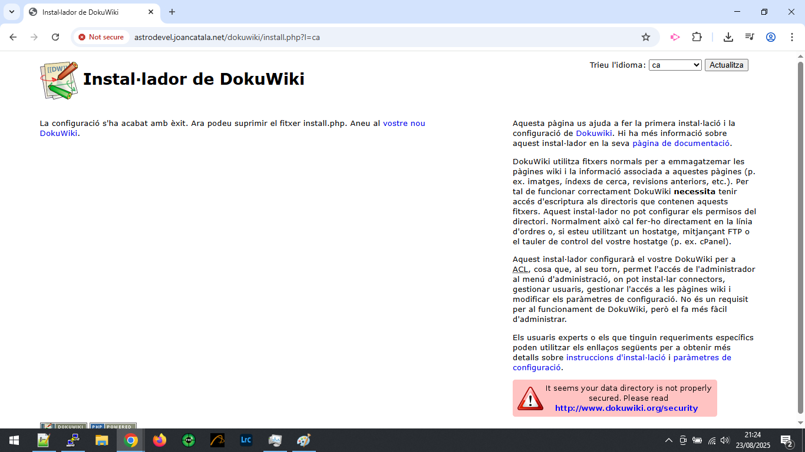Open the pàgina de documentació link
The height and width of the screenshot is (452, 805).
click(681, 143)
